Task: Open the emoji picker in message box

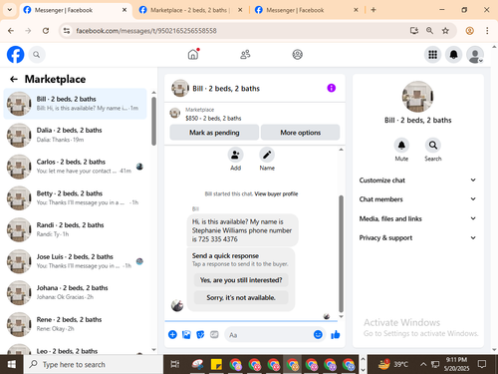Action: (x=318, y=334)
